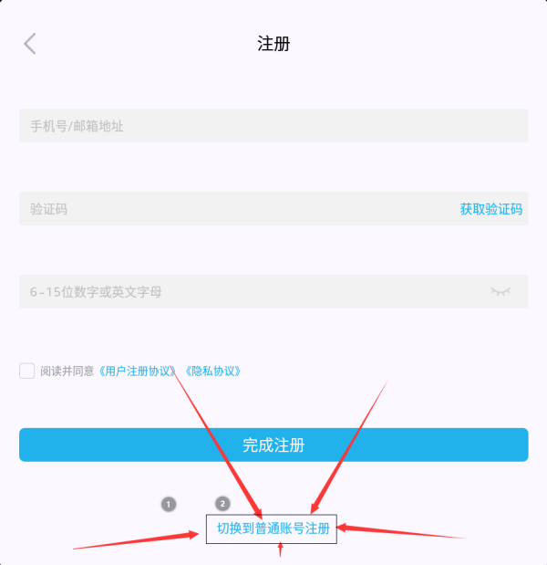Image resolution: width=547 pixels, height=565 pixels.
Task: Select 切换到普通账号注册 link
Action: 273,528
